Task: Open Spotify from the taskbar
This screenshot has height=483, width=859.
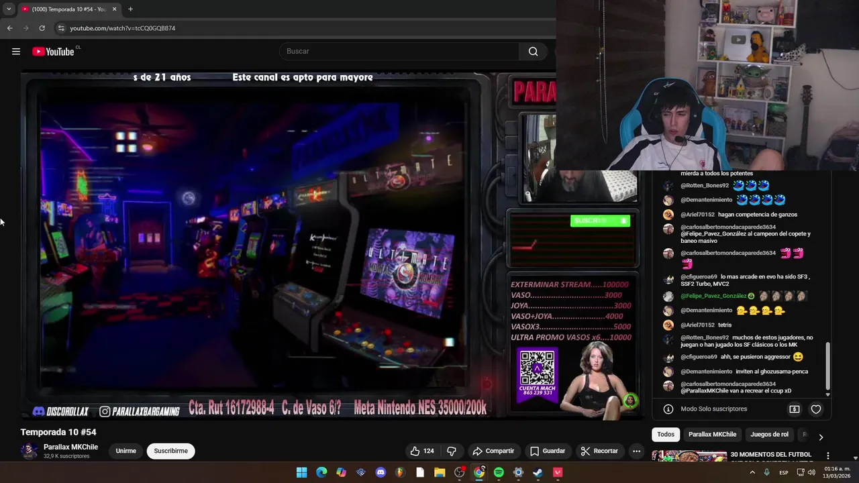Action: point(499,472)
